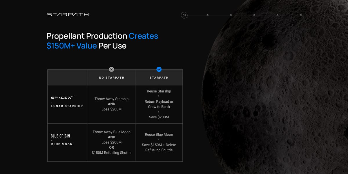Click the first dot right of the 01 marker
Viewport: 348px width, 174px height.
(208, 15)
